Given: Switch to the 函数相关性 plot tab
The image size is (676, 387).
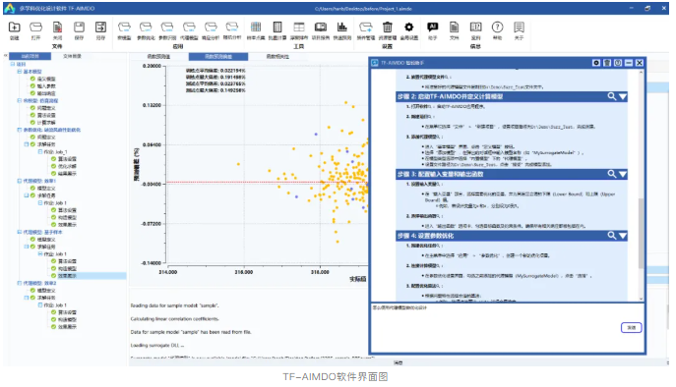Looking at the screenshot, I should click(277, 56).
